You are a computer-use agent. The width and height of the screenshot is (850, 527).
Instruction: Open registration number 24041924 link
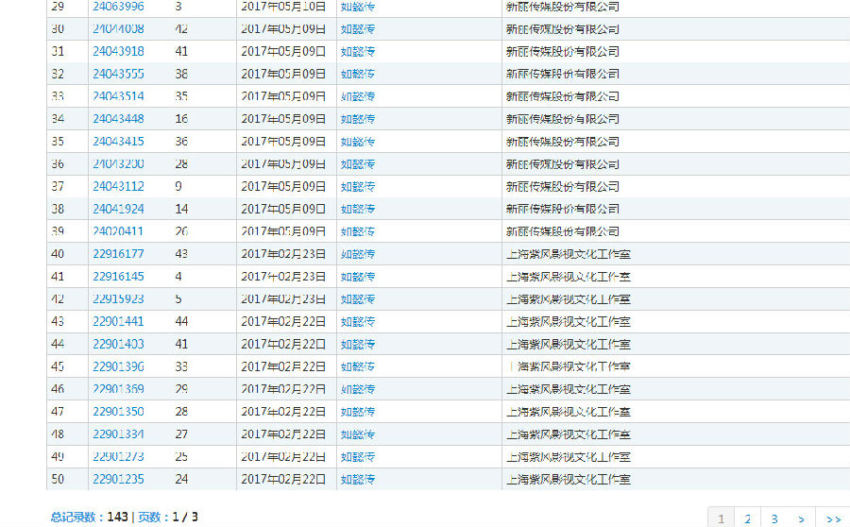pos(118,209)
